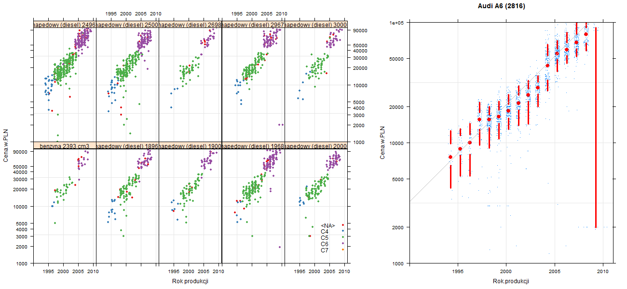This screenshot has height=289, width=627.
Task: Click the "Audi A6 (2816)" chart title
Action: click(x=501, y=6)
